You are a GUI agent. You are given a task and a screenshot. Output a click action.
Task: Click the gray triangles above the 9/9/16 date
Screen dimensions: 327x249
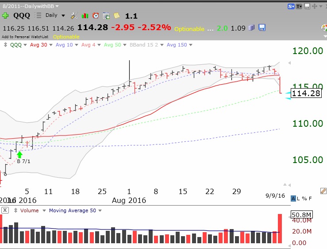pyautogui.click(x=287, y=185)
